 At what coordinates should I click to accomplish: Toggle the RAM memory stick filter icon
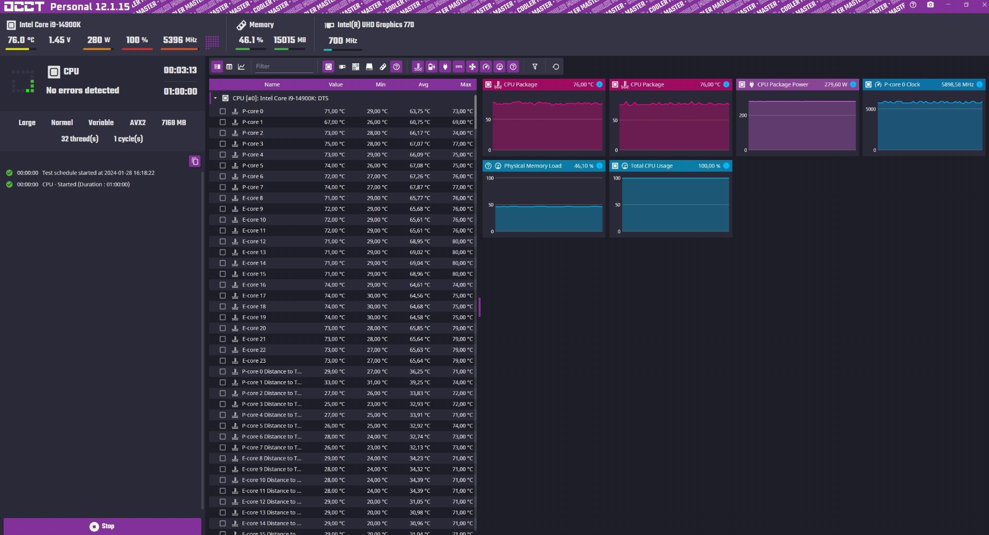point(383,67)
